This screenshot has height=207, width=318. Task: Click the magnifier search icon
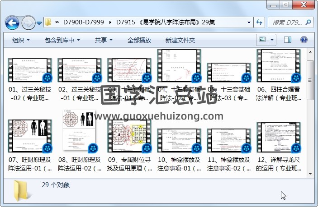pos(308,22)
